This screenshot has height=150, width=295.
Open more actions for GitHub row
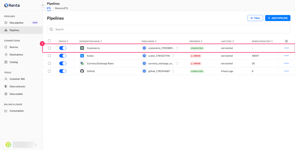click(286, 71)
